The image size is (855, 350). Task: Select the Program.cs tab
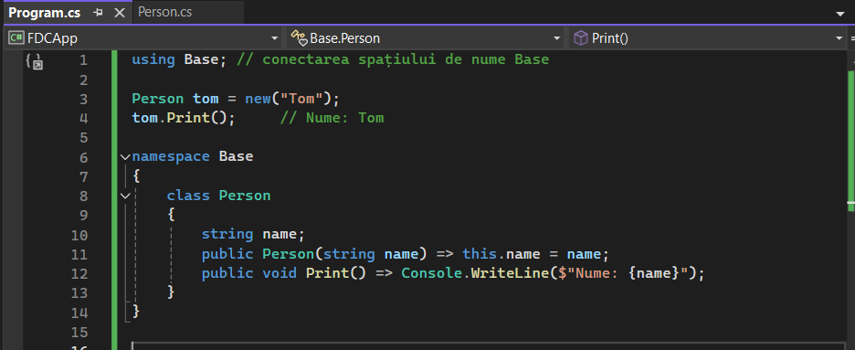tap(44, 13)
